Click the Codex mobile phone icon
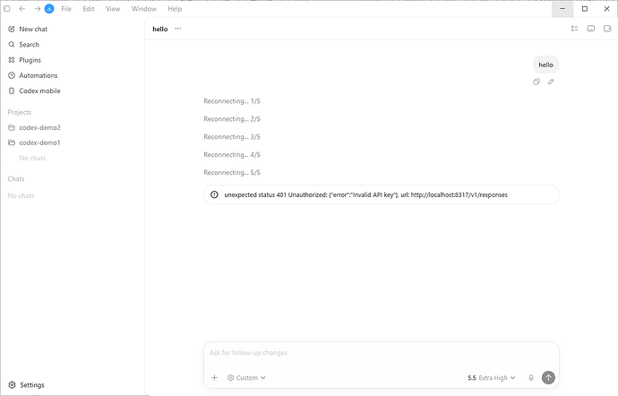 click(x=12, y=90)
